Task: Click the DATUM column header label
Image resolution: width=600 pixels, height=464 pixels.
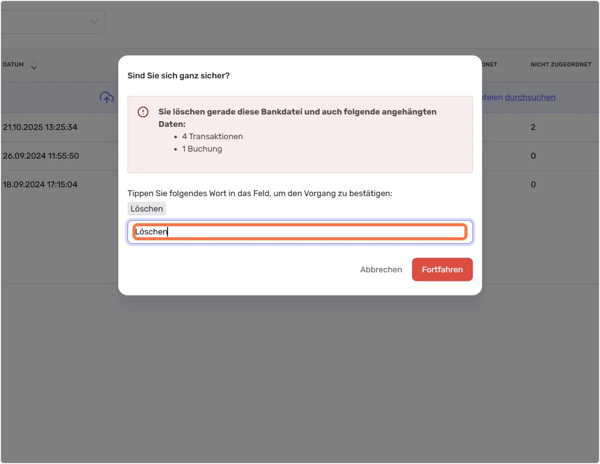Action: point(13,65)
